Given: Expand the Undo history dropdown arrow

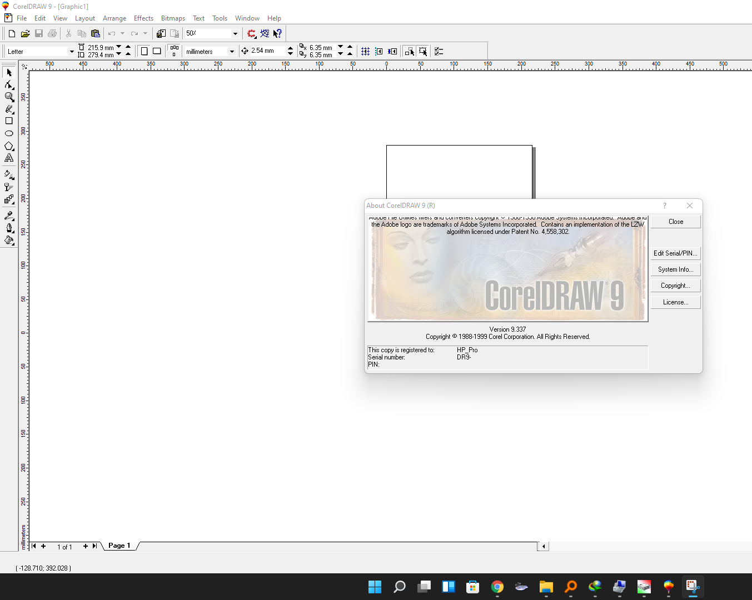Looking at the screenshot, I should click(122, 33).
